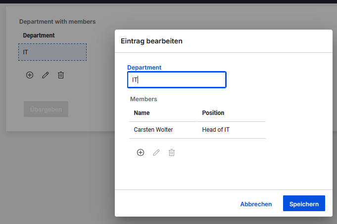The height and width of the screenshot is (224, 337).
Task: Click the Name column header
Action: point(142,113)
